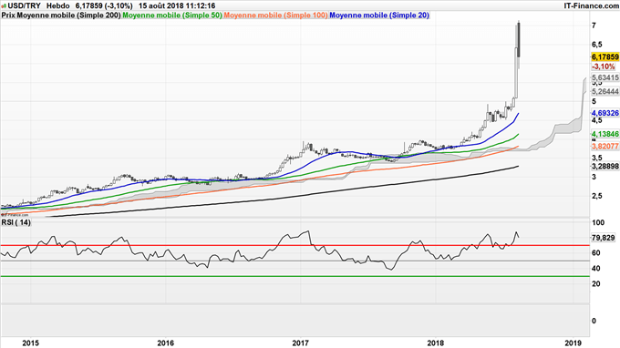
Task: Click the RSI ( 14) indicator label
Action: click(15, 223)
